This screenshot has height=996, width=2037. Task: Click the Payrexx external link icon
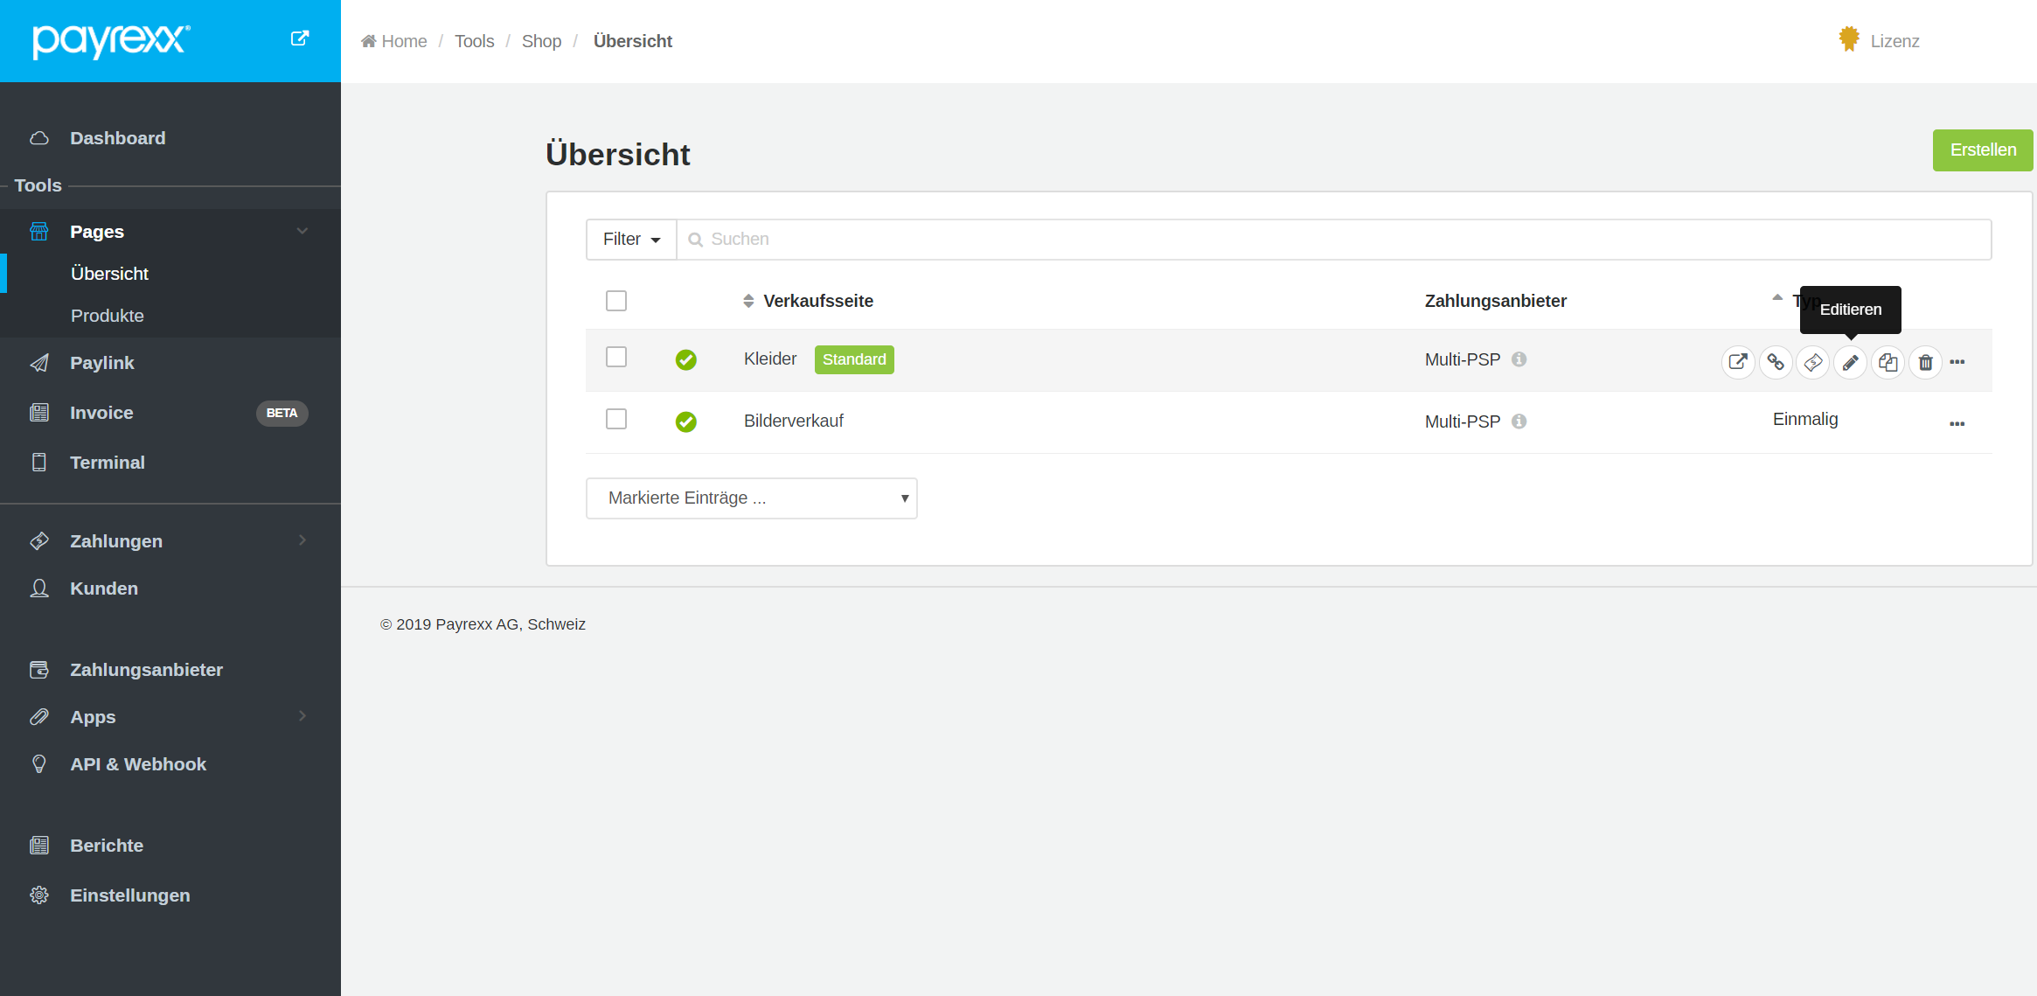pos(300,38)
